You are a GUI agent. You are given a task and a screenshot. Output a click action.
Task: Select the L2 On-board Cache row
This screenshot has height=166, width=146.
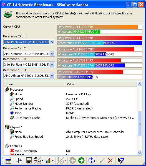[71, 118]
